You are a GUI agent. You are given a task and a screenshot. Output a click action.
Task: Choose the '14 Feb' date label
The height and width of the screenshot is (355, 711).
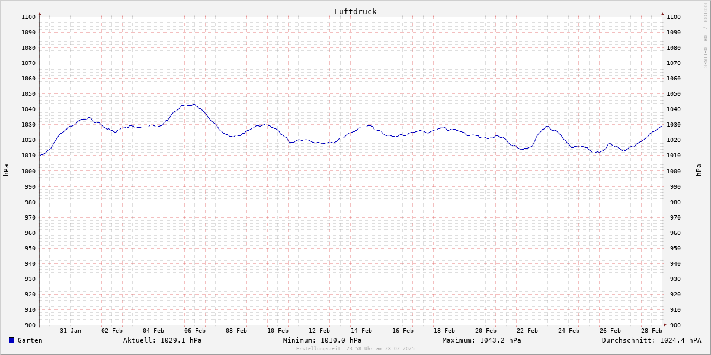(361, 330)
